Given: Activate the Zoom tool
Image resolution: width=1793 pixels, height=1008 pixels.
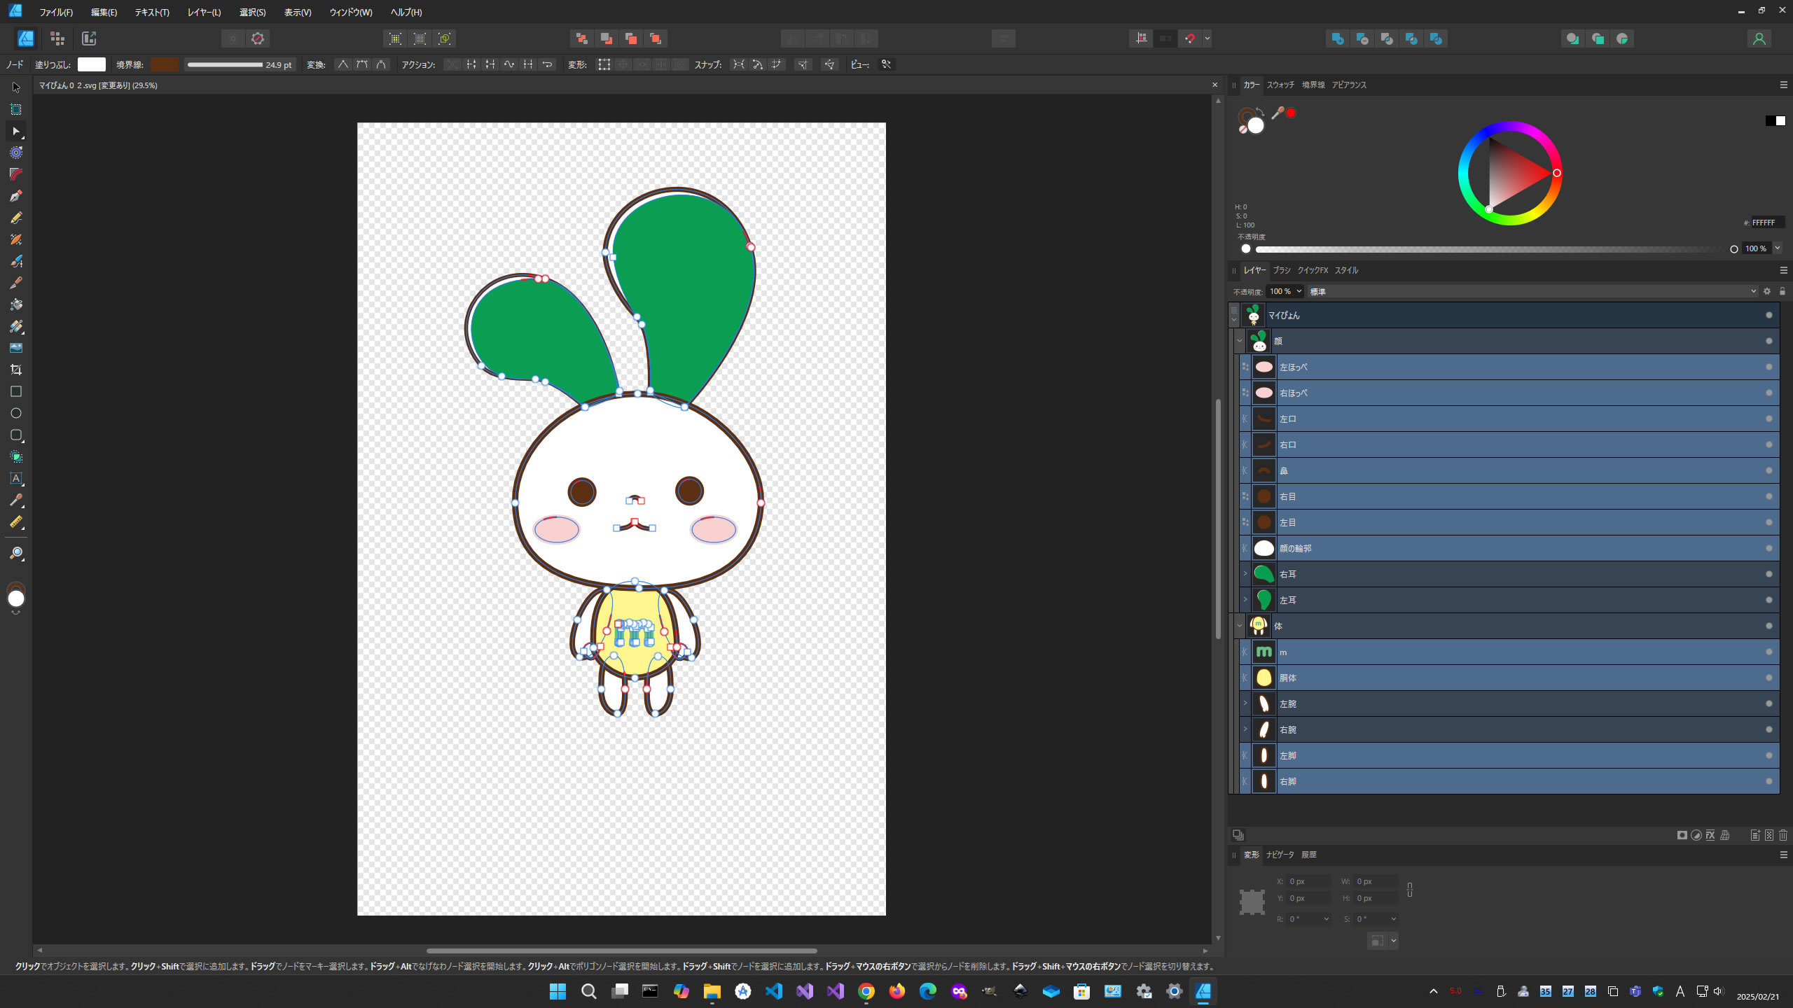Looking at the screenshot, I should [x=15, y=554].
